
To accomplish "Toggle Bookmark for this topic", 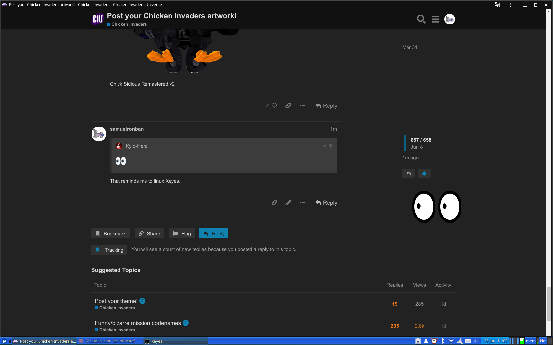I will [111, 234].
